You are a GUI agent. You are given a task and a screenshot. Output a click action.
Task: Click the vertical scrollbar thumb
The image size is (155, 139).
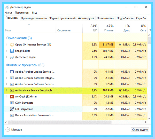coord(149,40)
